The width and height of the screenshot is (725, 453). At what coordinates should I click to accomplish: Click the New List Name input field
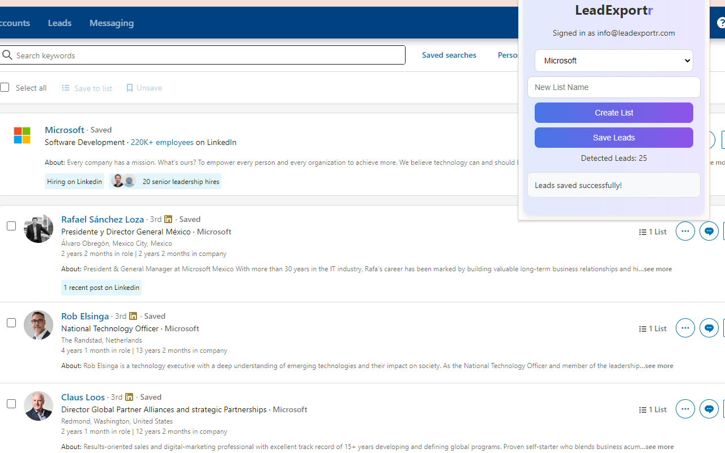[614, 87]
